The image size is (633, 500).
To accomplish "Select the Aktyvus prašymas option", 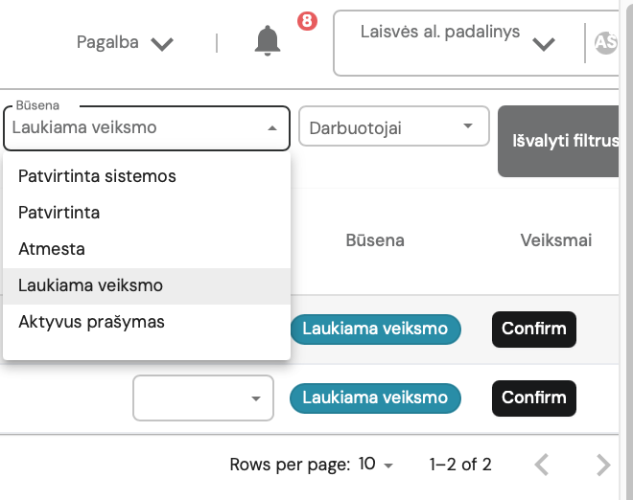I will pyautogui.click(x=91, y=322).
